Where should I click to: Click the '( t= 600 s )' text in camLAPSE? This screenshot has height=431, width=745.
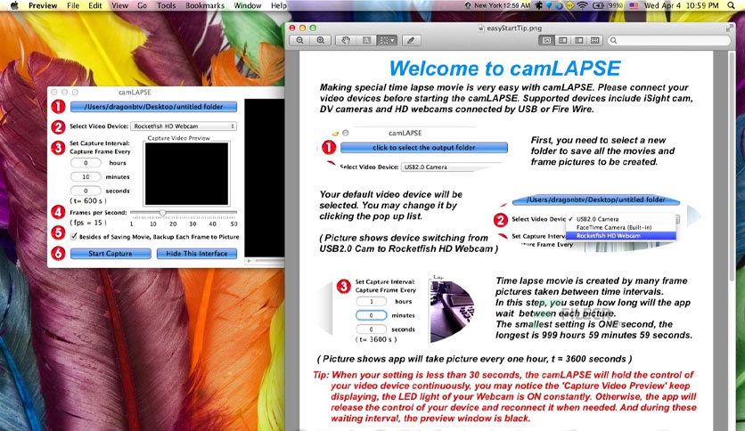point(88,200)
